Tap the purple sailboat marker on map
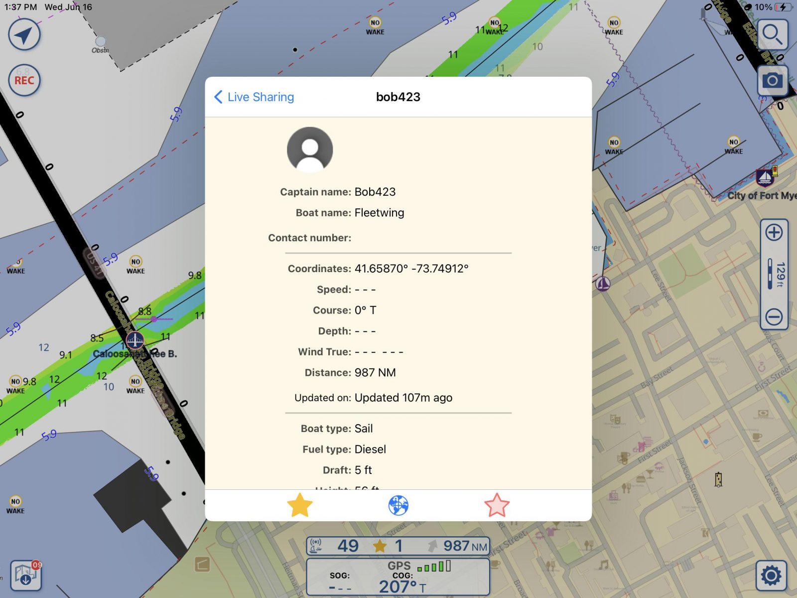Viewport: 797px width, 598px height. (x=603, y=284)
